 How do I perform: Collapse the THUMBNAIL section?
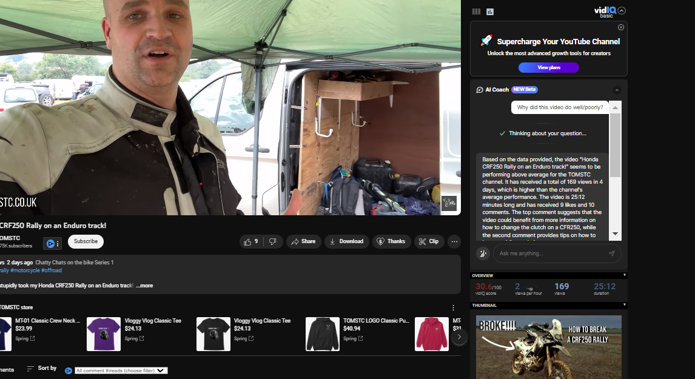[x=624, y=304]
